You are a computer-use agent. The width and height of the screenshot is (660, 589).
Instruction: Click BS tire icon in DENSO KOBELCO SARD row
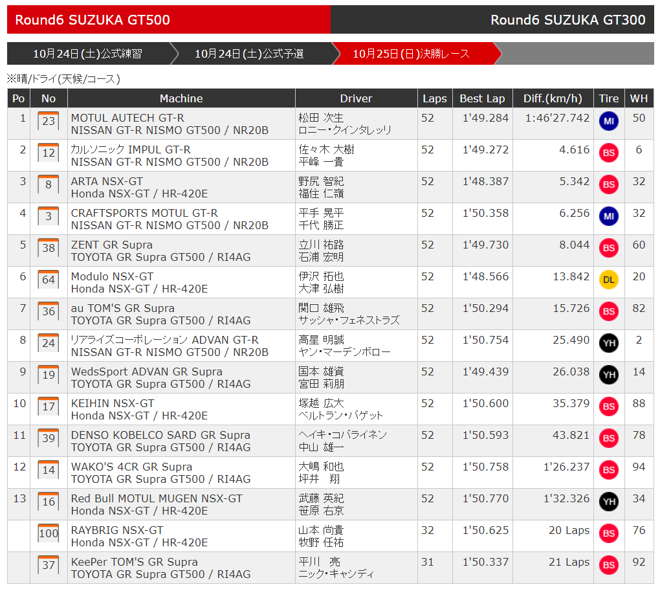tap(609, 438)
